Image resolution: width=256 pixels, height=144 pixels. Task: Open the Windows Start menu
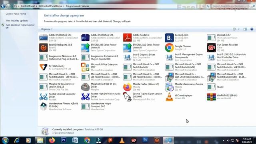[5, 140]
